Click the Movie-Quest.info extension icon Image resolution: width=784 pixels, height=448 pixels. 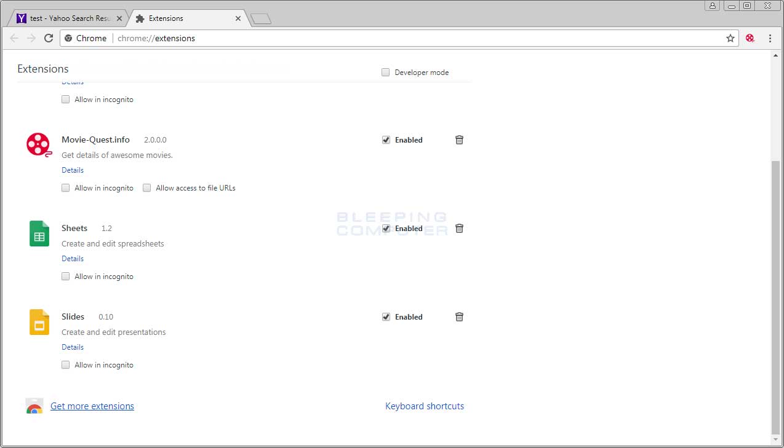[39, 144]
